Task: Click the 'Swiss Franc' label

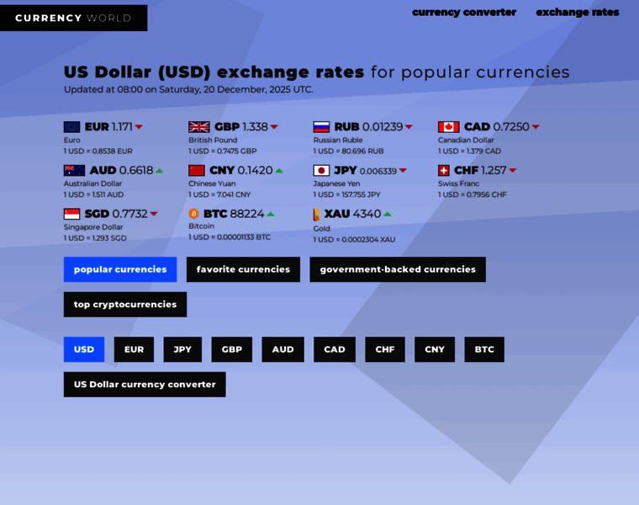Action: pyautogui.click(x=458, y=183)
